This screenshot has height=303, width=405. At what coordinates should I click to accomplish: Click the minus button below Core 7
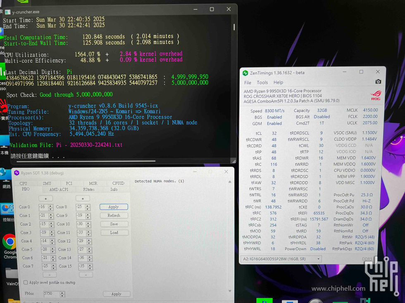[49, 275]
